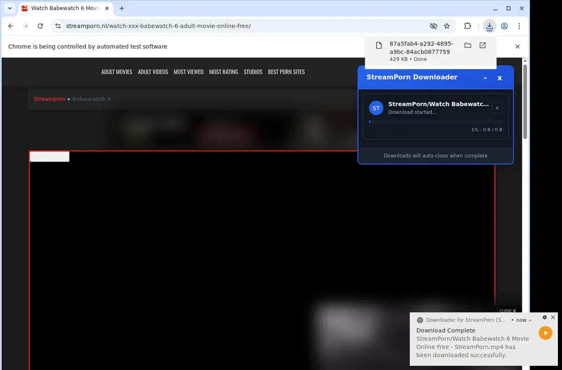Viewport: 562px width, 370px height.
Task: Click the ST avatar icon in downloader
Action: 376,108
